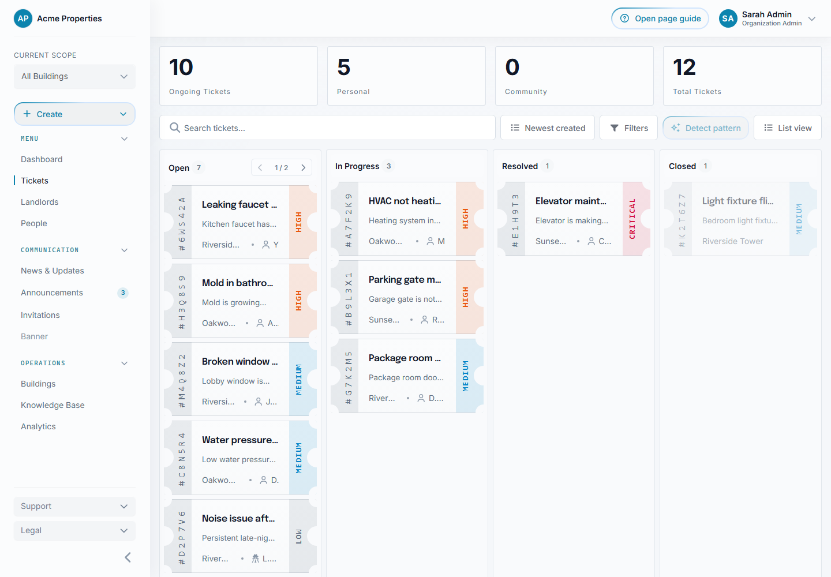Open the Light fixture flickering ticket

[x=740, y=219]
